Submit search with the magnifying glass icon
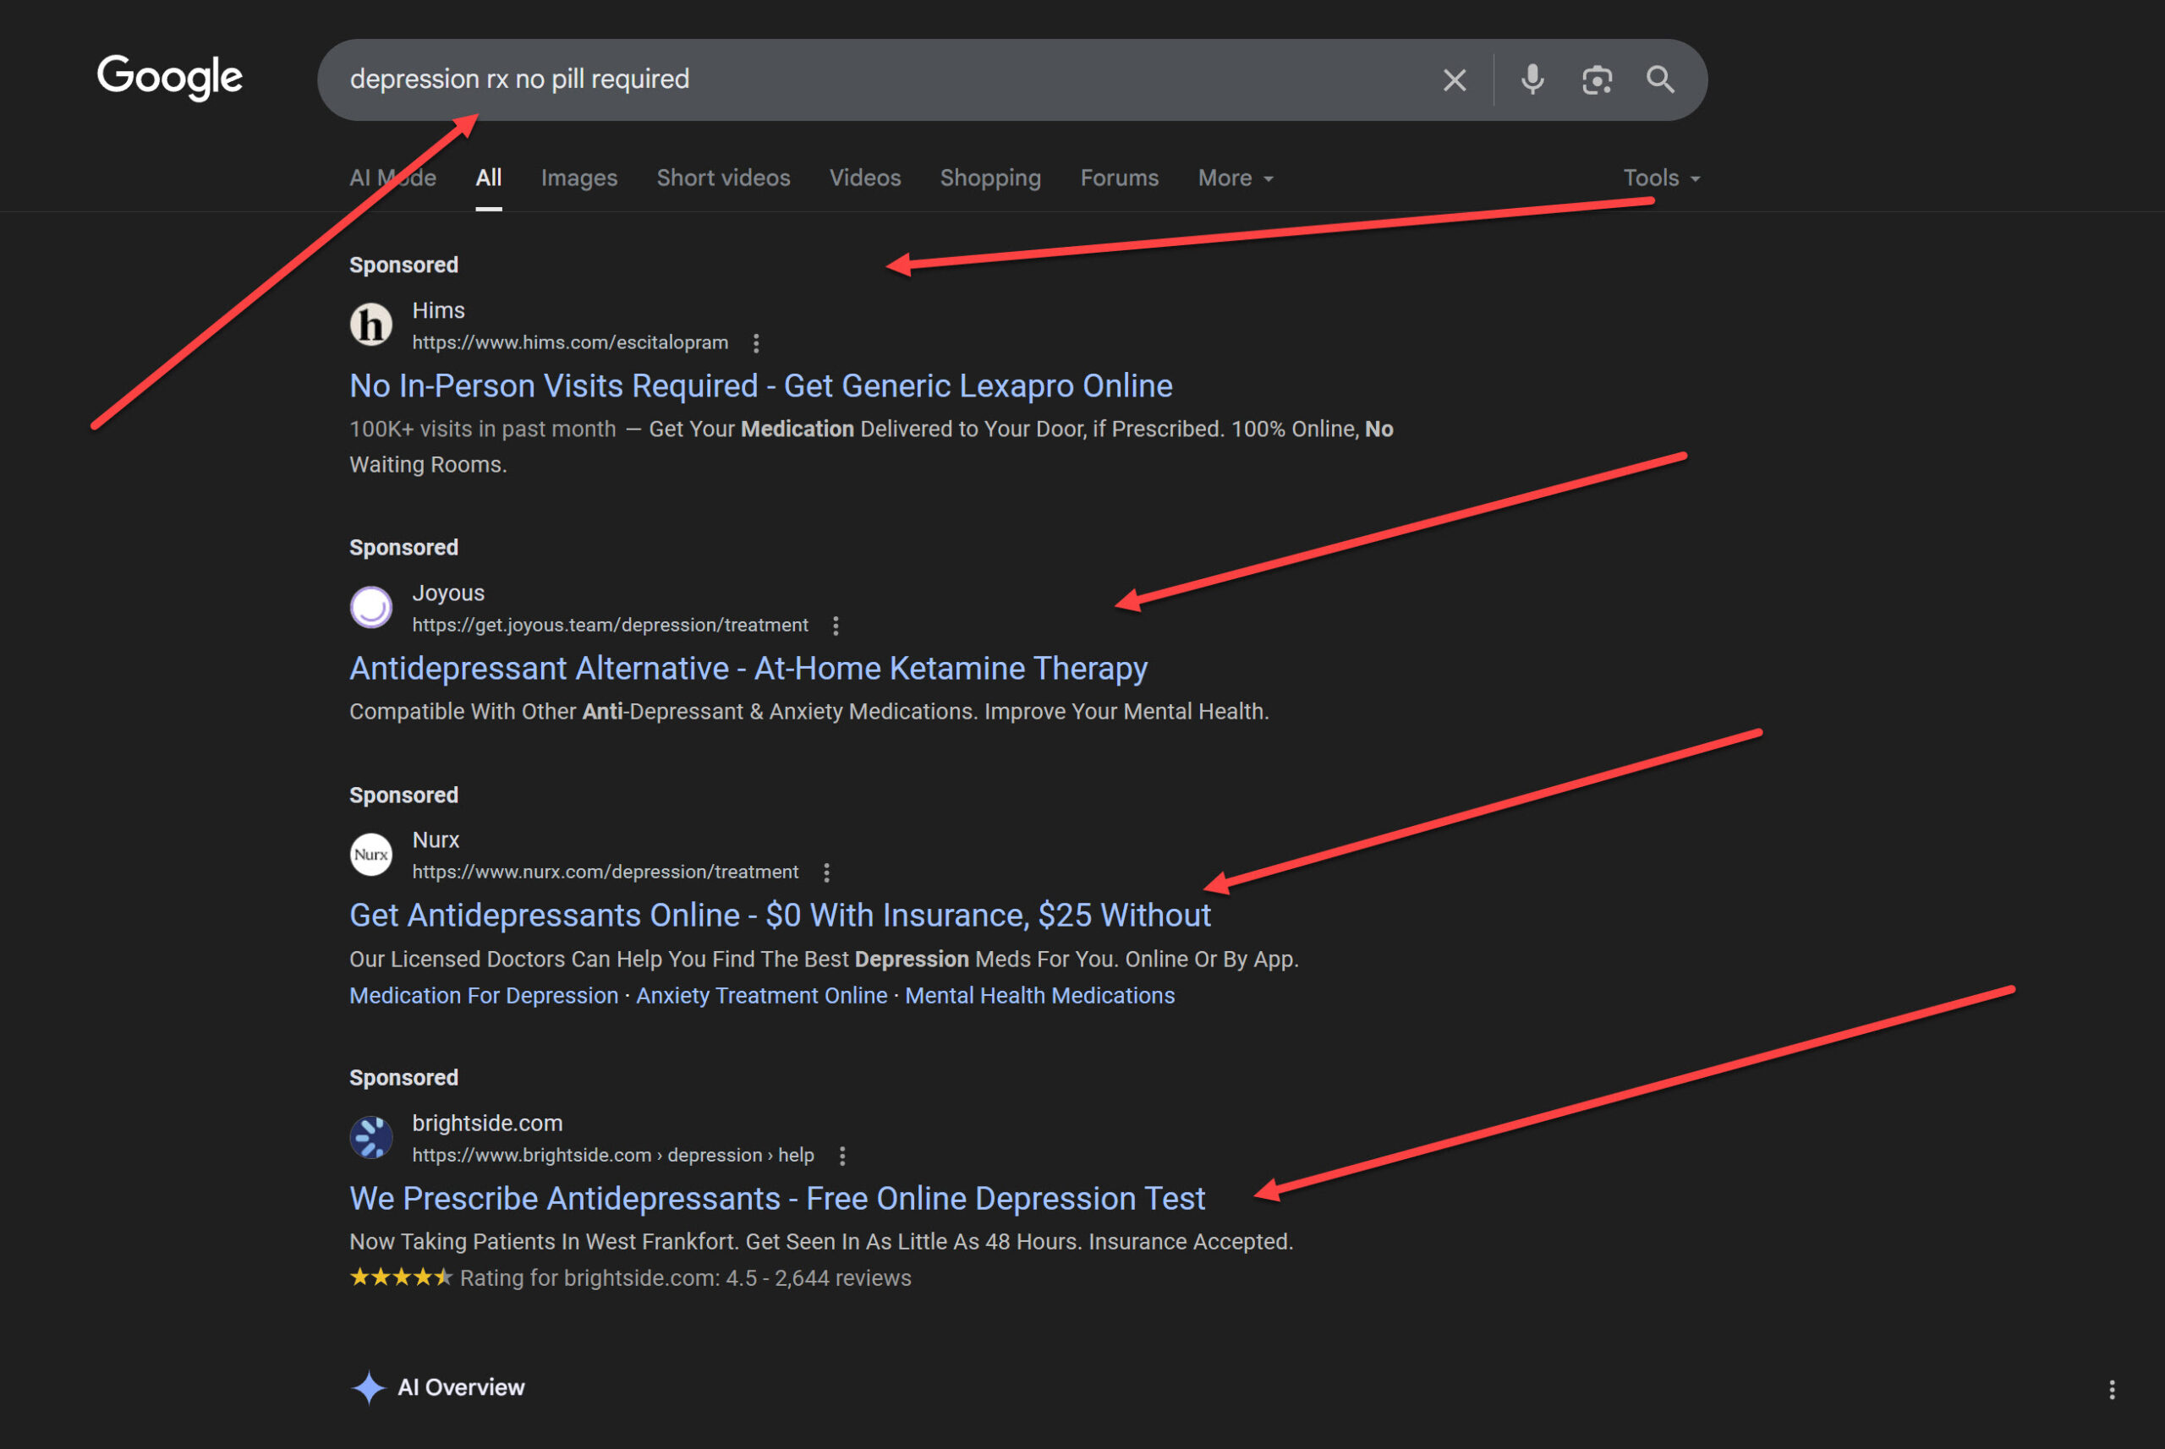 tap(1660, 80)
